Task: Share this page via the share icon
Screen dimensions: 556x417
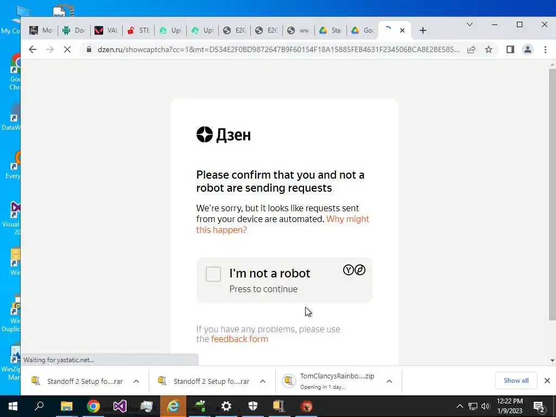Action: [471, 49]
